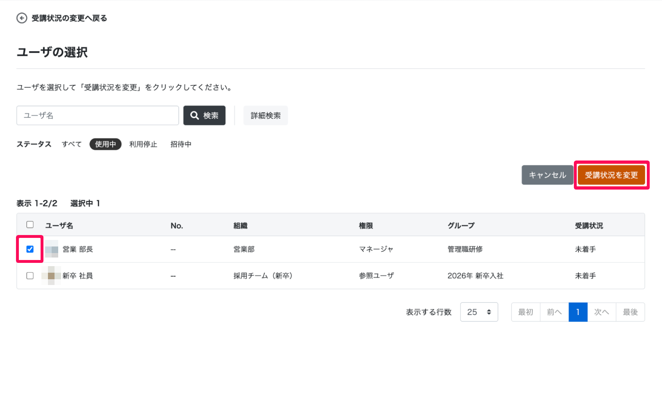Click 参照ユーザ role cell
This screenshot has height=416, width=662.
click(376, 276)
